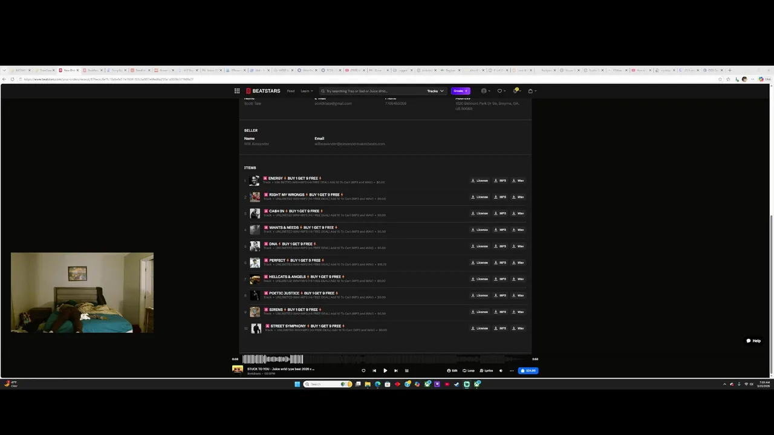Mute the player volume speaker icon
This screenshot has height=435, width=774.
[x=501, y=370]
